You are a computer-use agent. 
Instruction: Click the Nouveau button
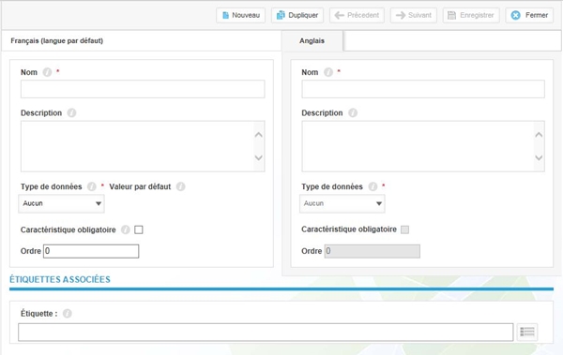[x=240, y=15]
